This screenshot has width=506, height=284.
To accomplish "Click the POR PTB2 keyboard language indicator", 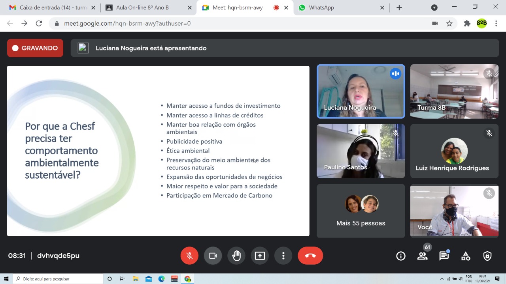I will 469,279.
